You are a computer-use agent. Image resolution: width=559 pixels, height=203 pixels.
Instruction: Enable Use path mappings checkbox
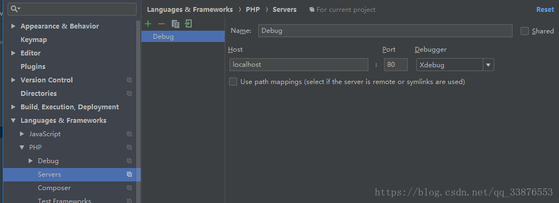[233, 82]
